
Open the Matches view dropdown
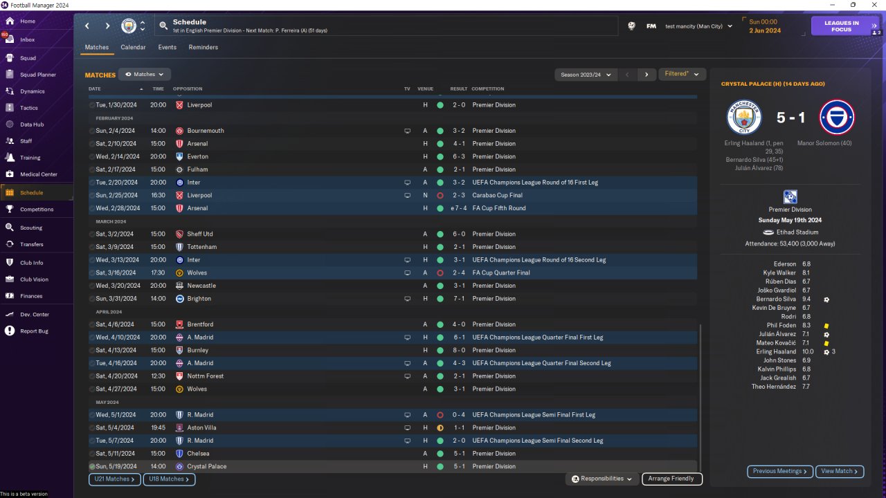point(145,74)
